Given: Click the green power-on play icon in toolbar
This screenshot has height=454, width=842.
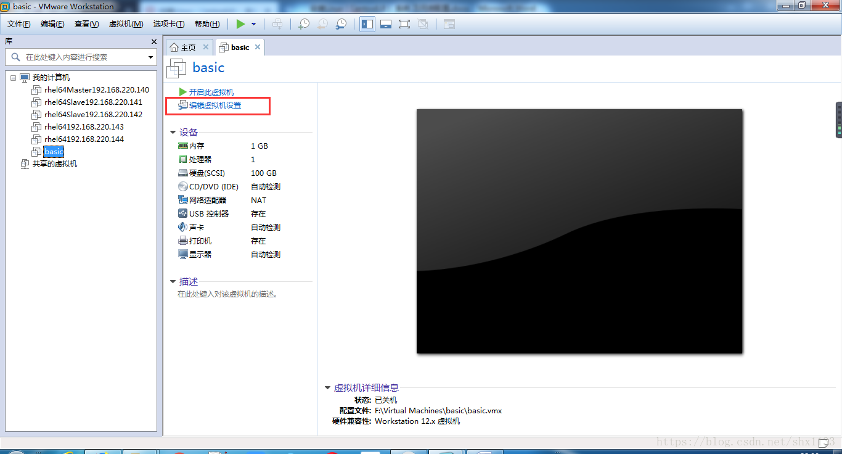Looking at the screenshot, I should [240, 24].
